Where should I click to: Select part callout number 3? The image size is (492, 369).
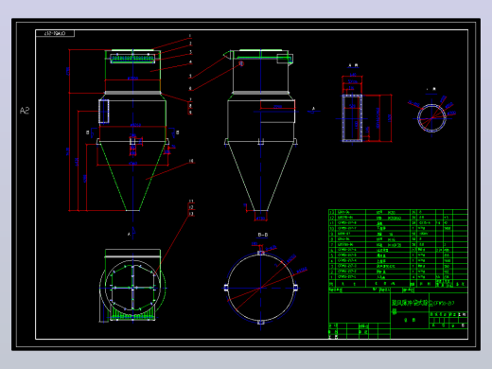(x=190, y=52)
